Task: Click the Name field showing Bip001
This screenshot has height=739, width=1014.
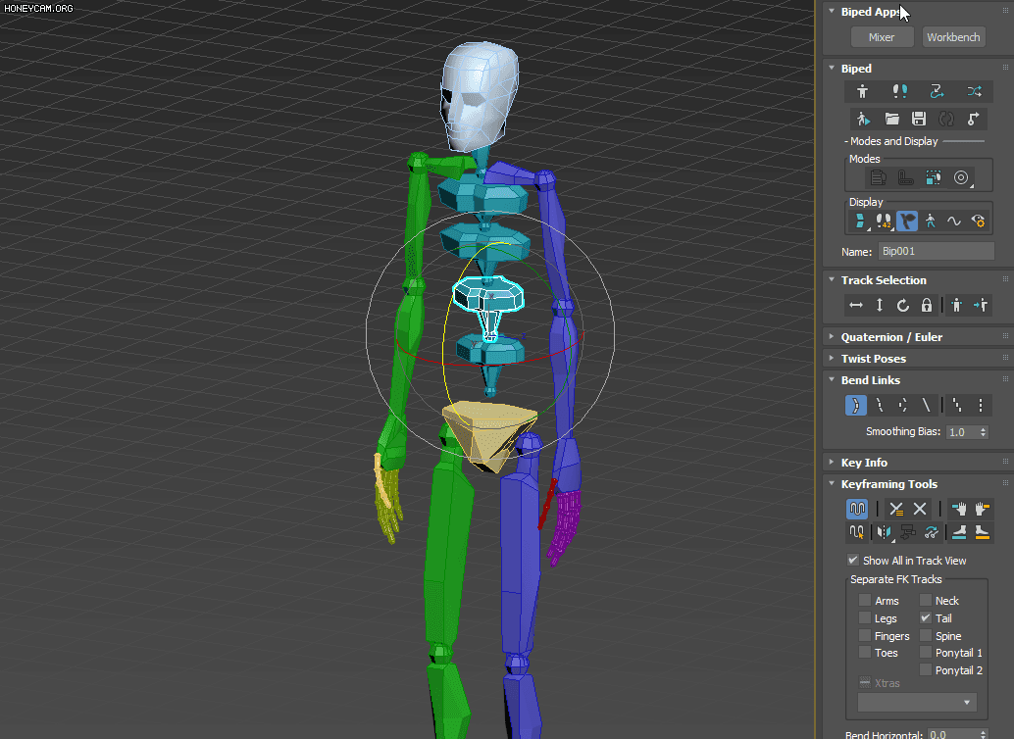Action: point(936,251)
